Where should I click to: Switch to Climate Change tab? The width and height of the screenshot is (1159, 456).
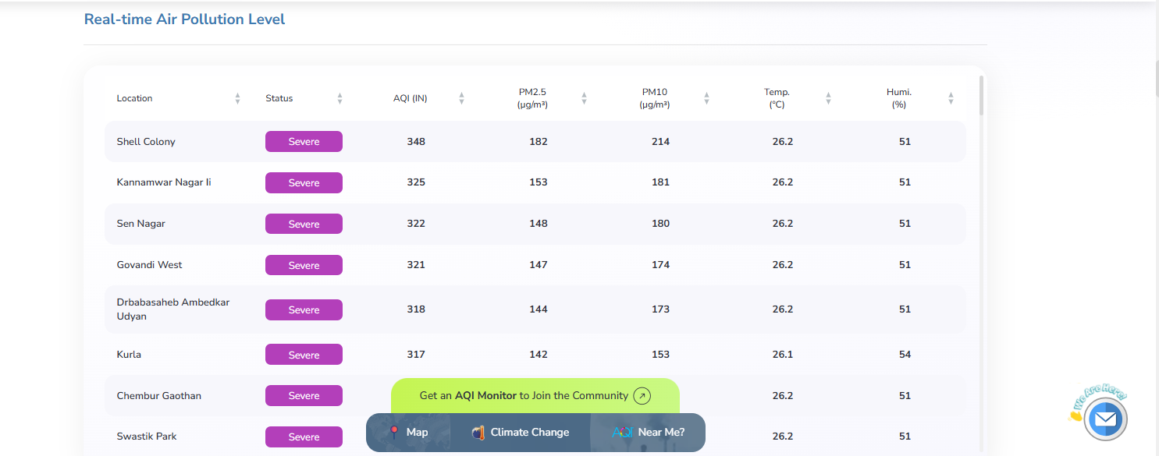521,433
